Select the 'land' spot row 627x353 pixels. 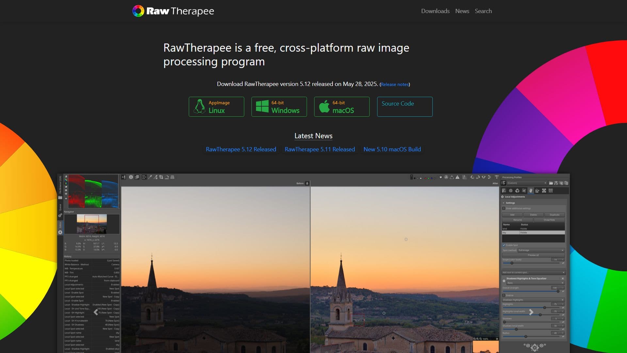(x=533, y=229)
